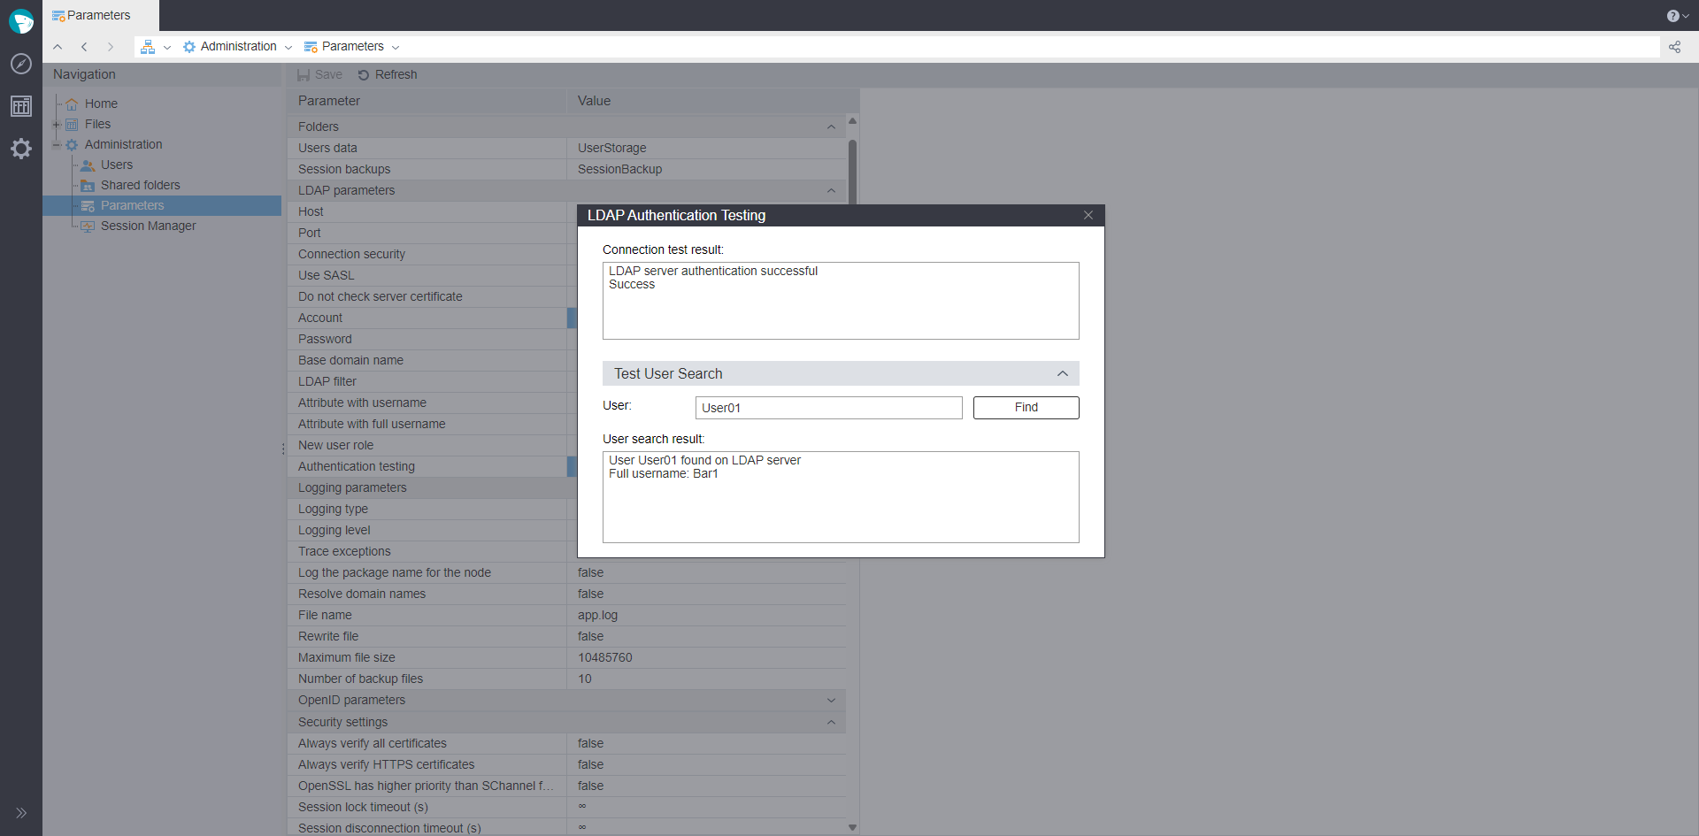Open the Administration breadcrumb dropdown
This screenshot has height=836, width=1699.
tap(288, 48)
